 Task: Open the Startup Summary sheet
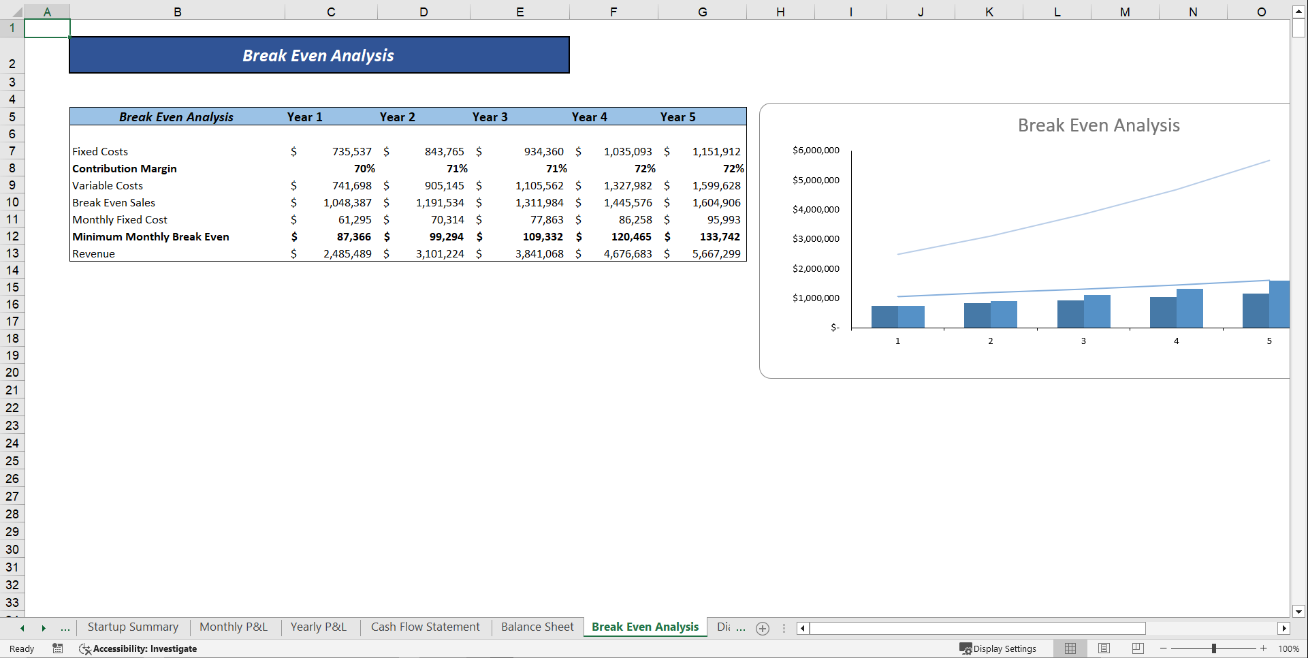(x=133, y=627)
